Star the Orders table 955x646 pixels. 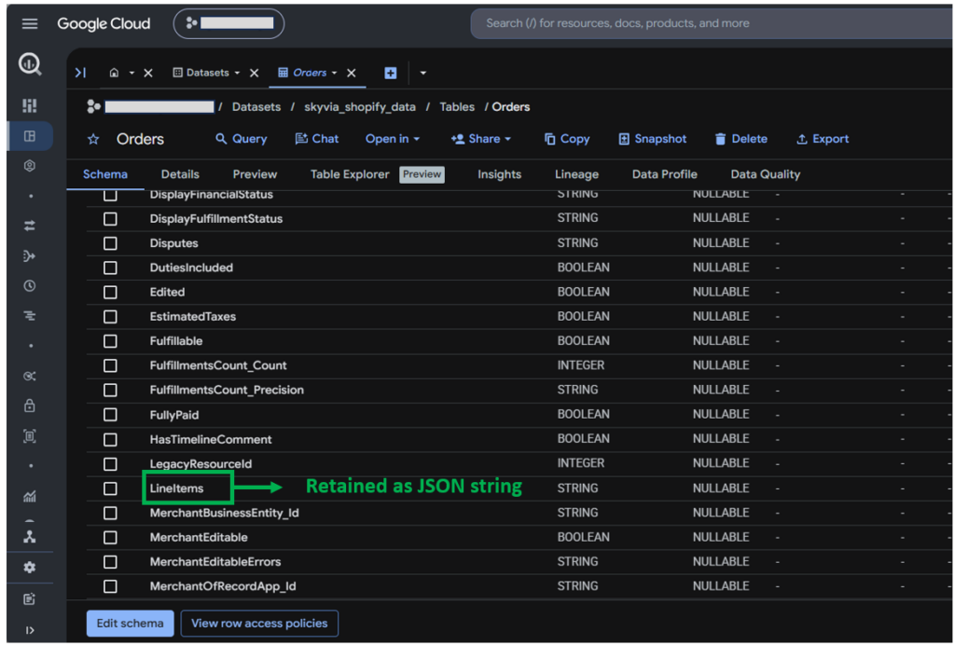(x=93, y=140)
